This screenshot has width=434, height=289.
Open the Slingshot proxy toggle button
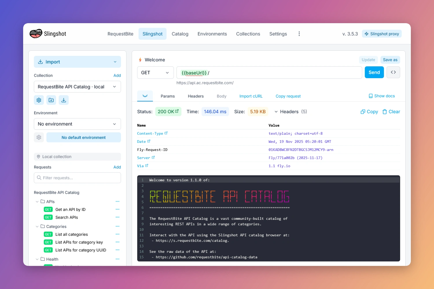[x=382, y=33]
